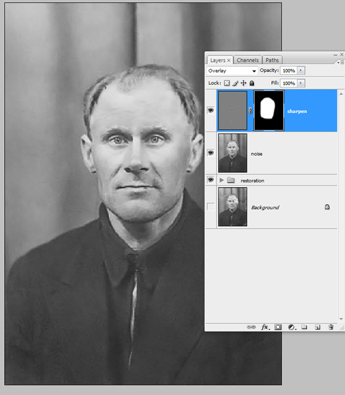Image resolution: width=345 pixels, height=395 pixels.
Task: Switch to the Channels tab
Action: point(247,60)
